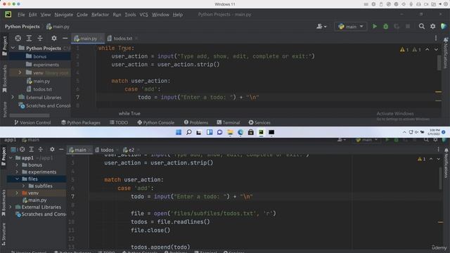Open Windows taskbar Search magnifier
This screenshot has height=253, width=450.
click(188, 132)
